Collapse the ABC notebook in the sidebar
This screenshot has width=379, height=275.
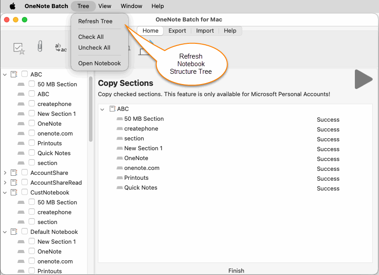(x=5, y=74)
